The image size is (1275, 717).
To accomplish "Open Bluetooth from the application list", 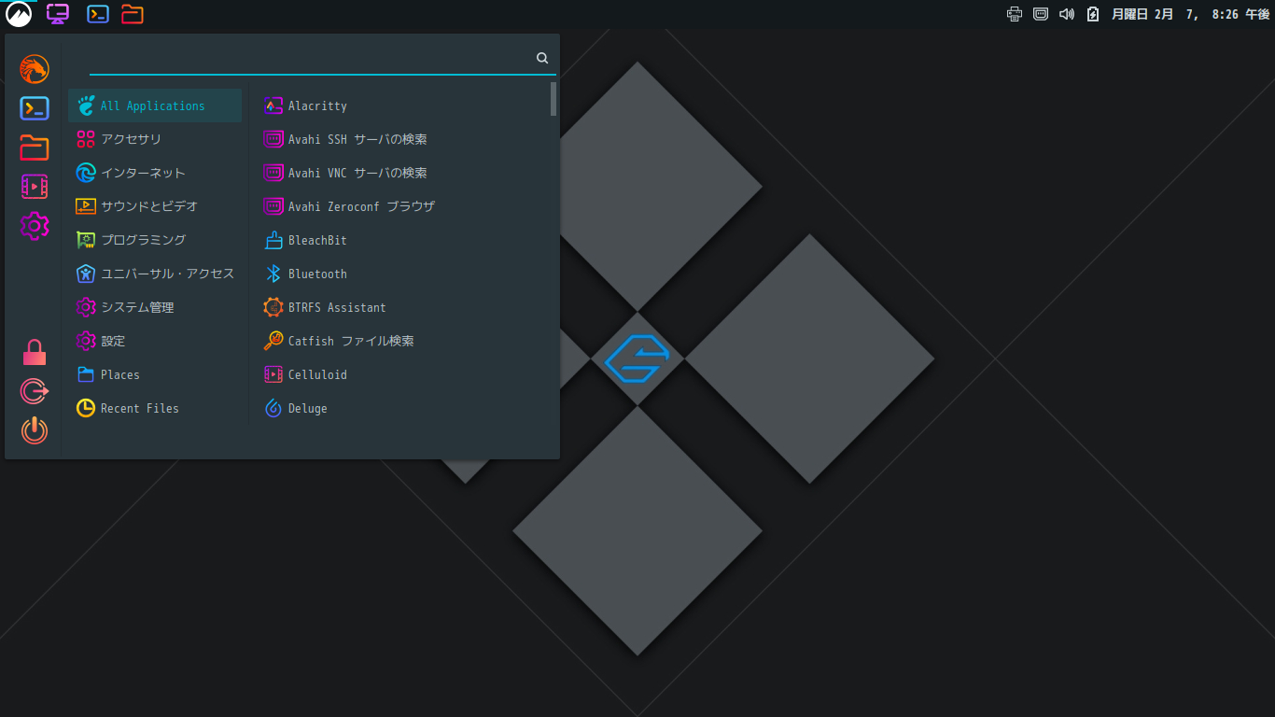I will (x=402, y=274).
